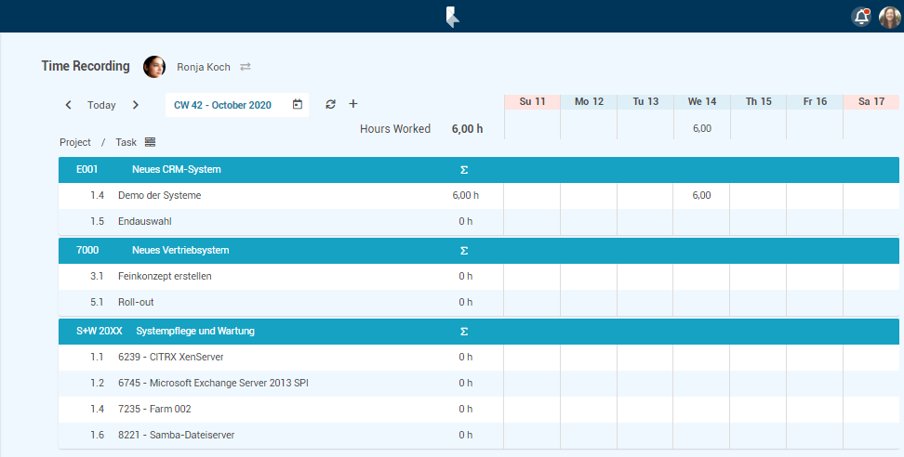904x457 pixels.
Task: Open the notifications bell
Action: pyautogui.click(x=861, y=17)
